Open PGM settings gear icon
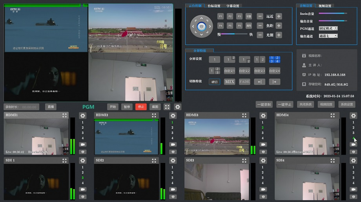The image size is (361, 202). pos(178,107)
